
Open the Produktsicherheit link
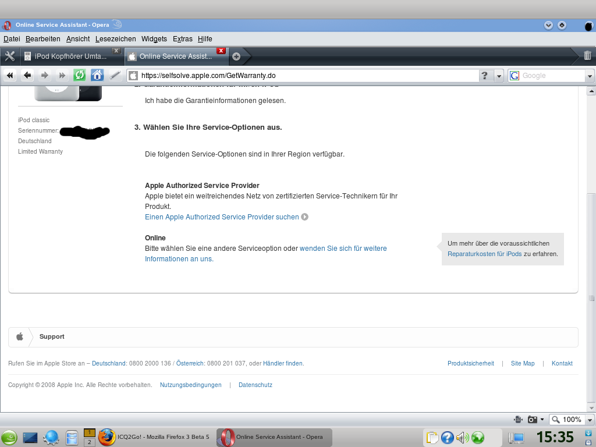point(470,363)
